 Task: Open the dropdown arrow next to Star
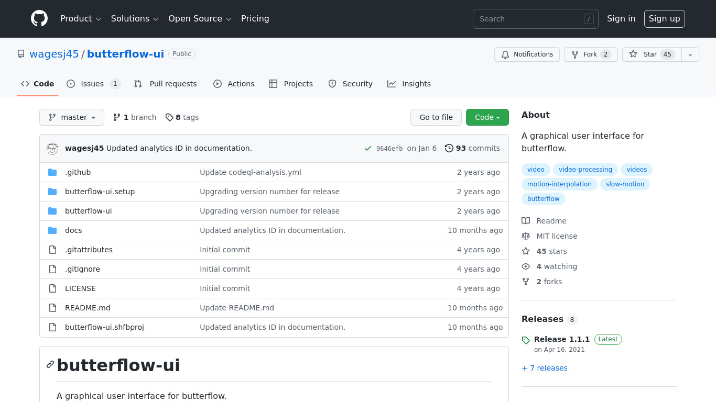[690, 54]
